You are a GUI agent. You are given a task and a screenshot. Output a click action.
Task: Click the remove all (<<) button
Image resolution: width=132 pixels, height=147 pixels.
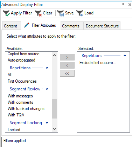tap(67, 73)
